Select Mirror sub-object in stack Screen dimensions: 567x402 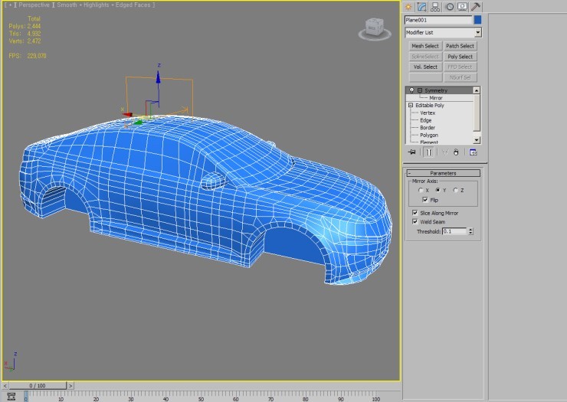[436, 98]
